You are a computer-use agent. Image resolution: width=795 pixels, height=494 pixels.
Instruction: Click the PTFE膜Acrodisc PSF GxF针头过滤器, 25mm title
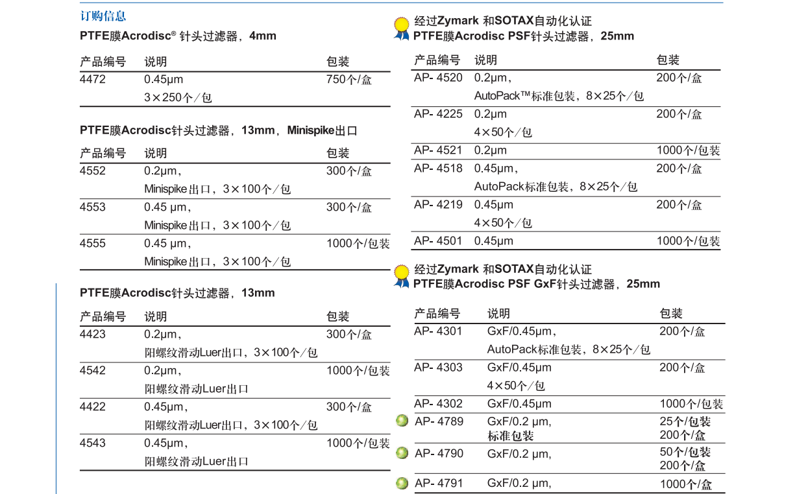coord(537,284)
